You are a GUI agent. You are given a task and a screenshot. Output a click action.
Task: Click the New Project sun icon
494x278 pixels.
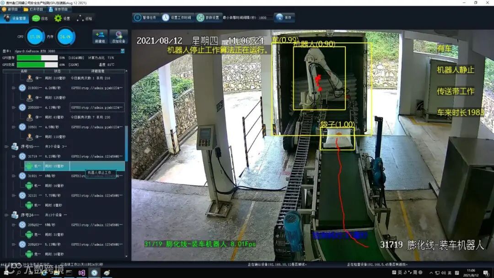[x=4, y=9]
